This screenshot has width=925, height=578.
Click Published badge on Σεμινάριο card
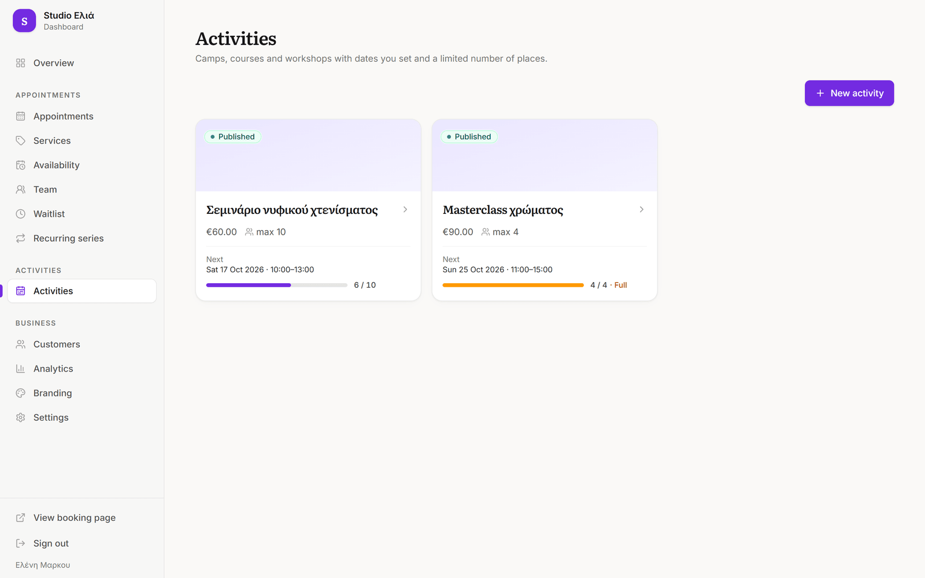click(233, 137)
